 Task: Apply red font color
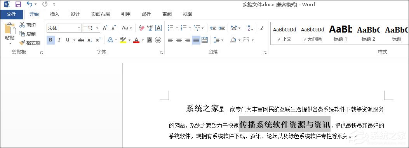tap(136, 40)
